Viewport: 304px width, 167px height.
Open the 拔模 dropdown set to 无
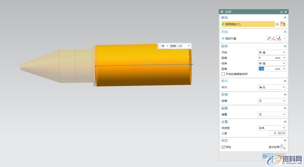point(272,101)
